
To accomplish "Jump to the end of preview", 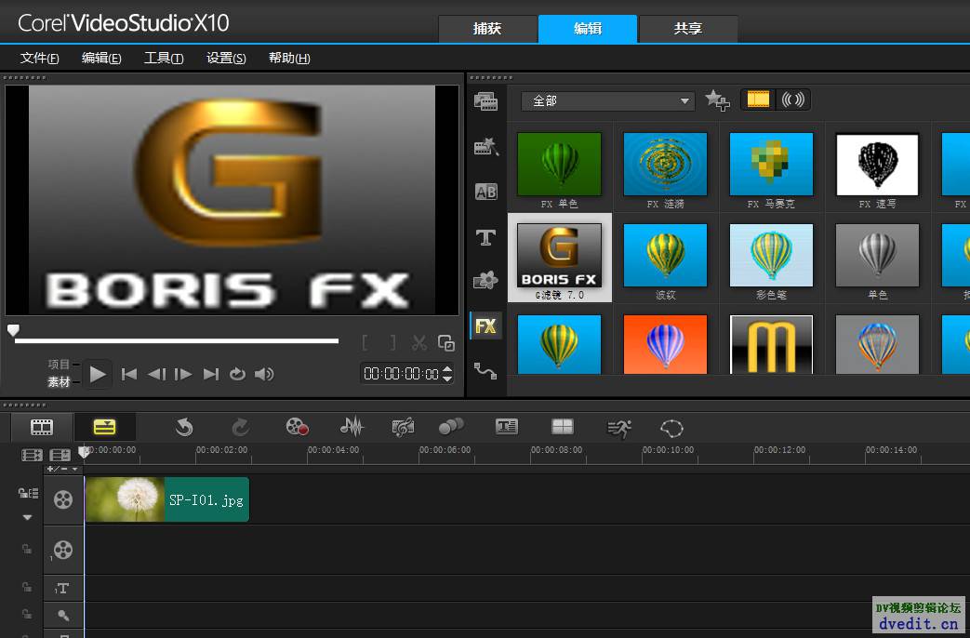I will [211, 374].
